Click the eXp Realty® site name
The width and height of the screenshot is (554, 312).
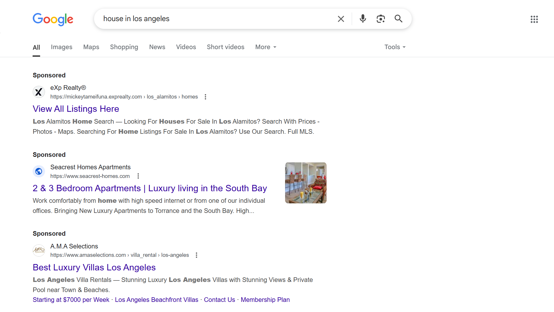click(68, 88)
